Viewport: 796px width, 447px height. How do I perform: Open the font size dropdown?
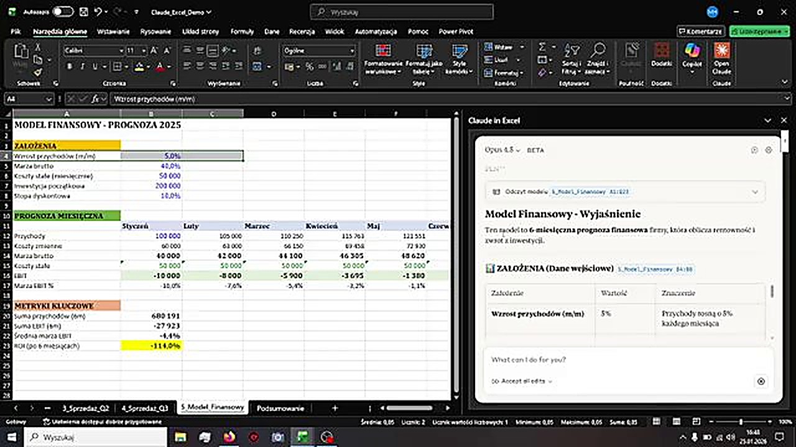tap(144, 50)
